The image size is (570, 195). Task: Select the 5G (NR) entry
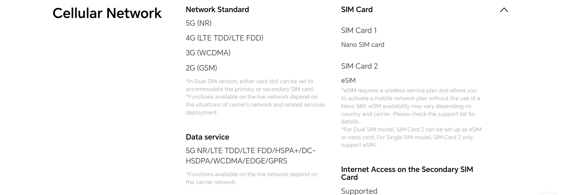click(198, 23)
